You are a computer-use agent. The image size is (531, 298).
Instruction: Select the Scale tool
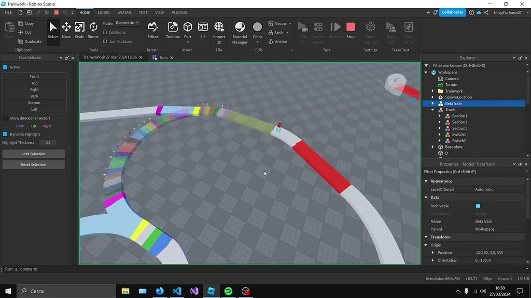click(79, 29)
